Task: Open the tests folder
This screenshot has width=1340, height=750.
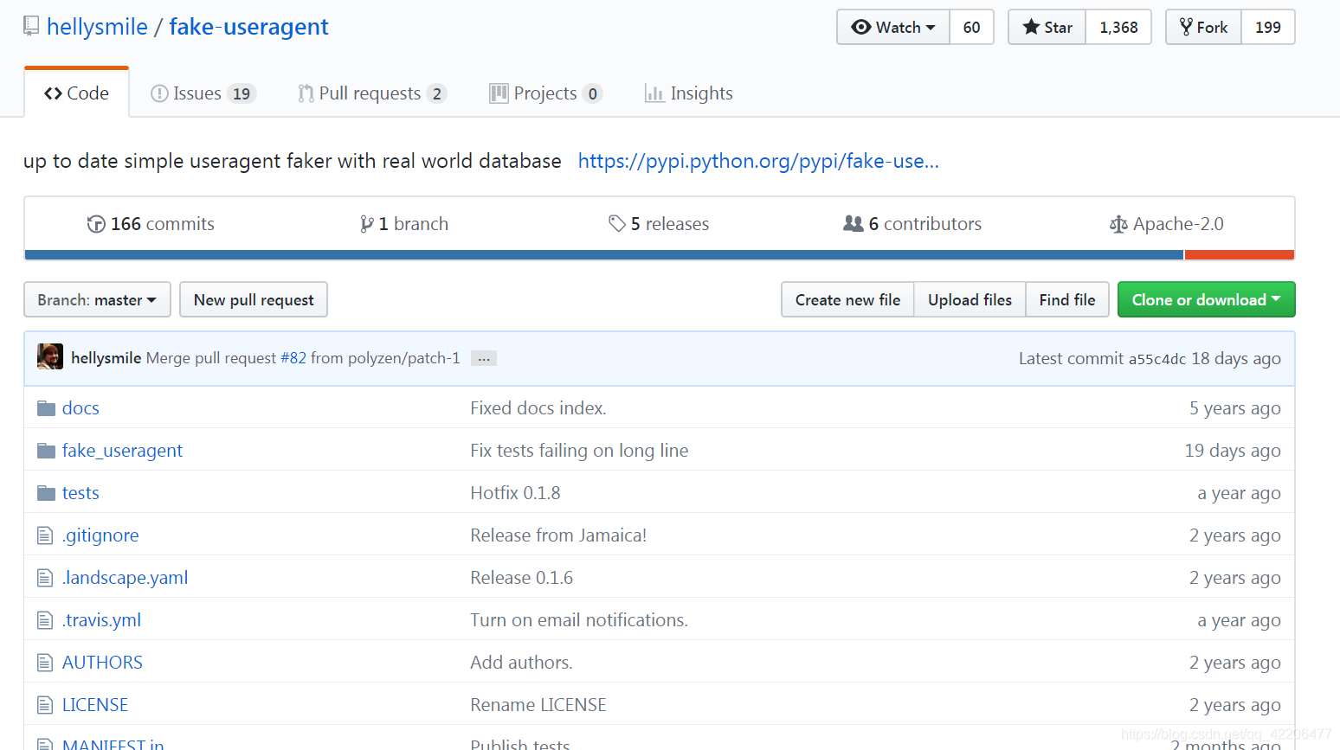Action: click(x=81, y=493)
